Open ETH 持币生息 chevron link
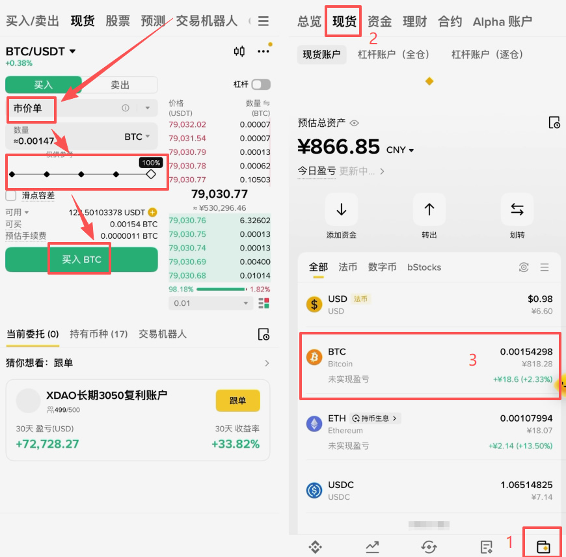The height and width of the screenshot is (557, 566). click(375, 418)
